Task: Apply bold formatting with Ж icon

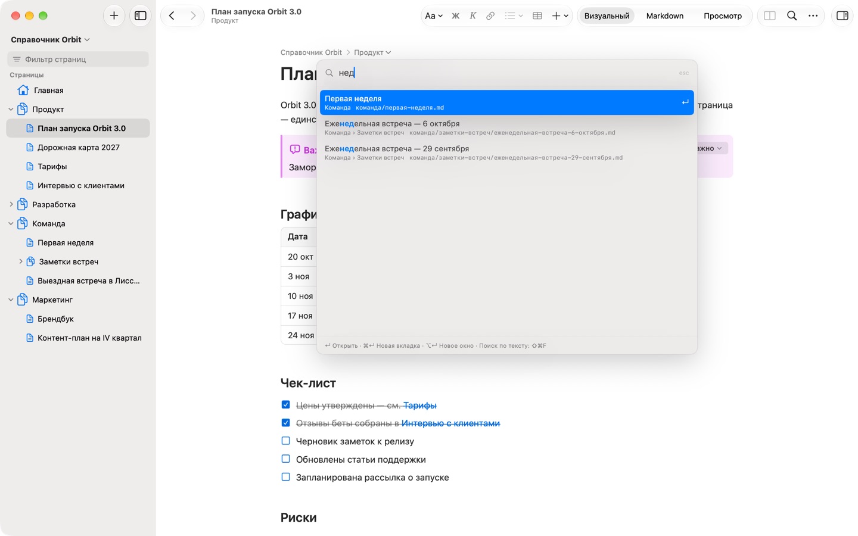Action: tap(455, 16)
